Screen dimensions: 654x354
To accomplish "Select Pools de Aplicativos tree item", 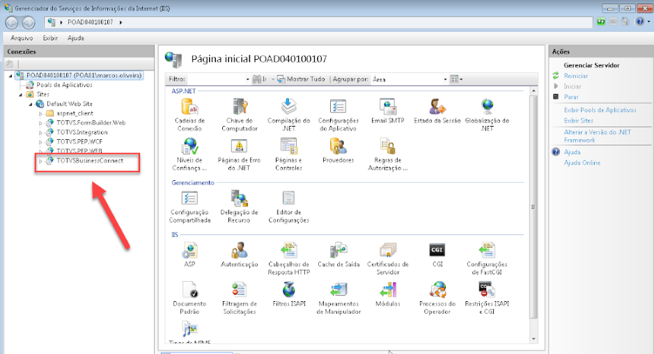I will (x=64, y=85).
